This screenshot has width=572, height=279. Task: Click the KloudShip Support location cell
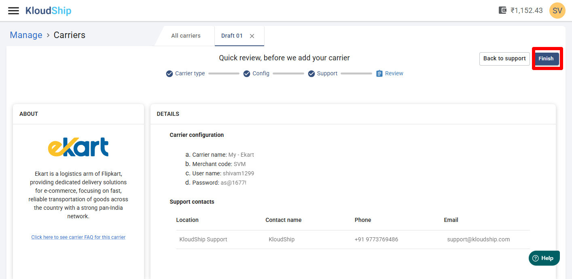pyautogui.click(x=203, y=239)
